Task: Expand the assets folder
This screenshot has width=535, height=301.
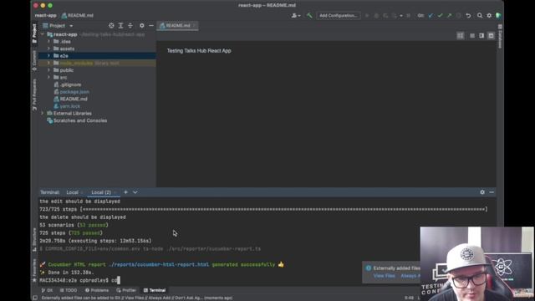Action: click(x=48, y=48)
